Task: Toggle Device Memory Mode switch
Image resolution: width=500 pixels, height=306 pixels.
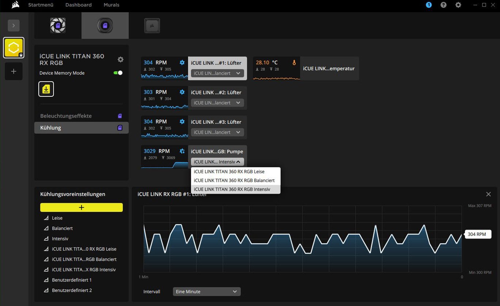Action: point(118,73)
